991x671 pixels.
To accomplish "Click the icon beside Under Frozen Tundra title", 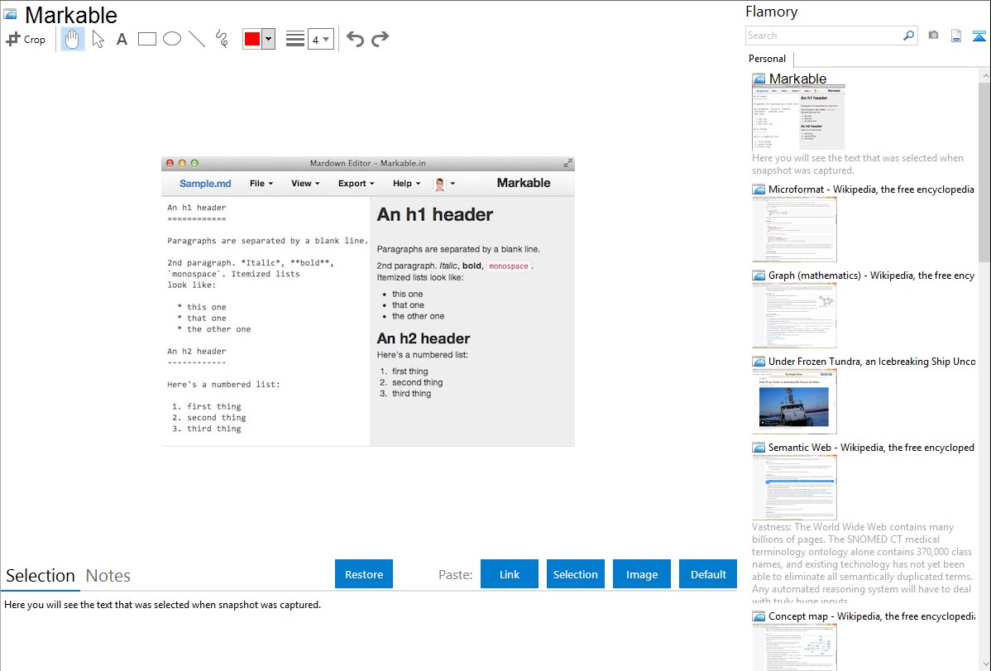I will click(759, 362).
